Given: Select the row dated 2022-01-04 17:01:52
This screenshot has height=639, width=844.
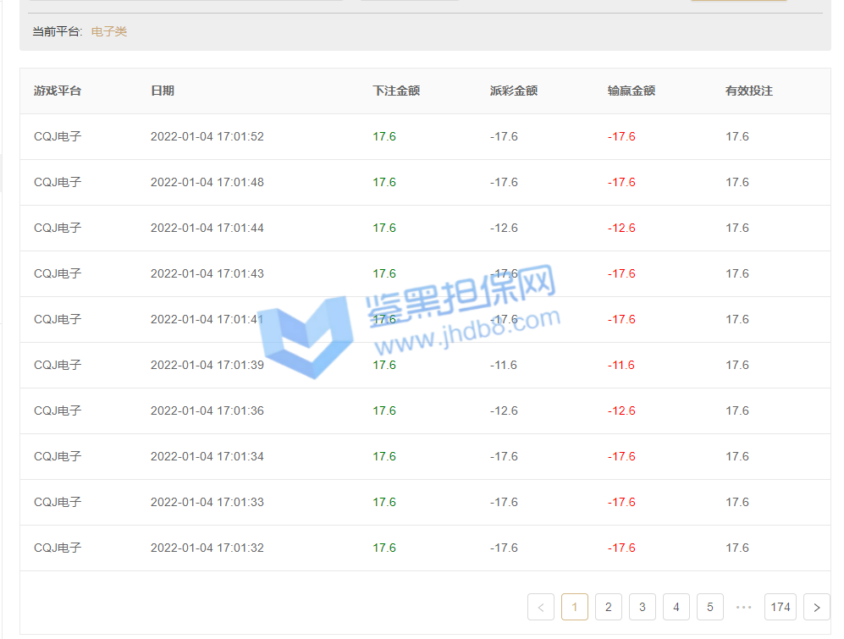Looking at the screenshot, I should coord(207,136).
